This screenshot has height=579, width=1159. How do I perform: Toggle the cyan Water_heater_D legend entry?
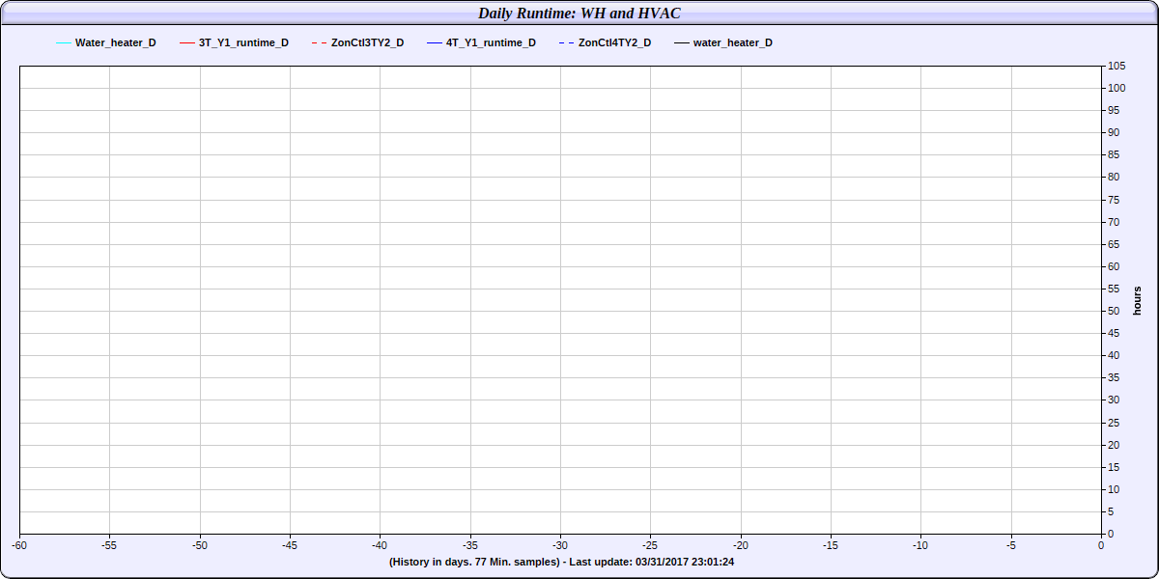click(115, 43)
